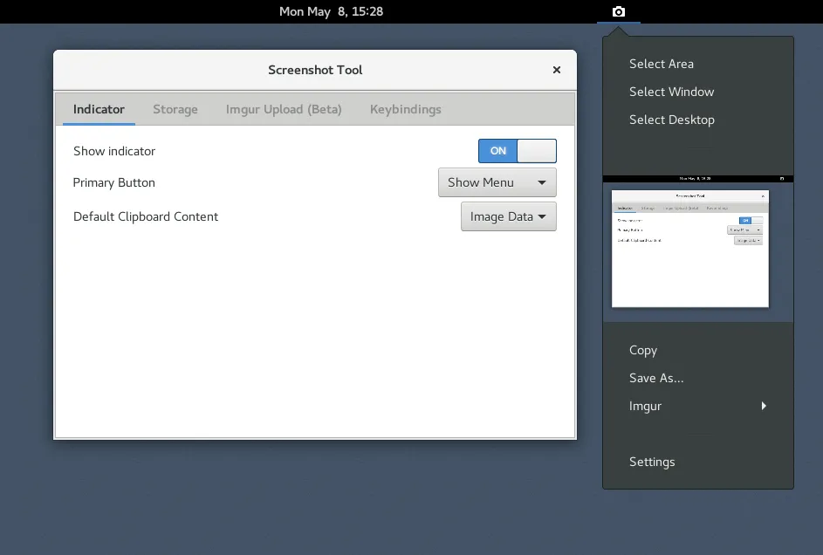Click the screenshot preview thumbnail
The width and height of the screenshot is (823, 555).
(x=697, y=248)
